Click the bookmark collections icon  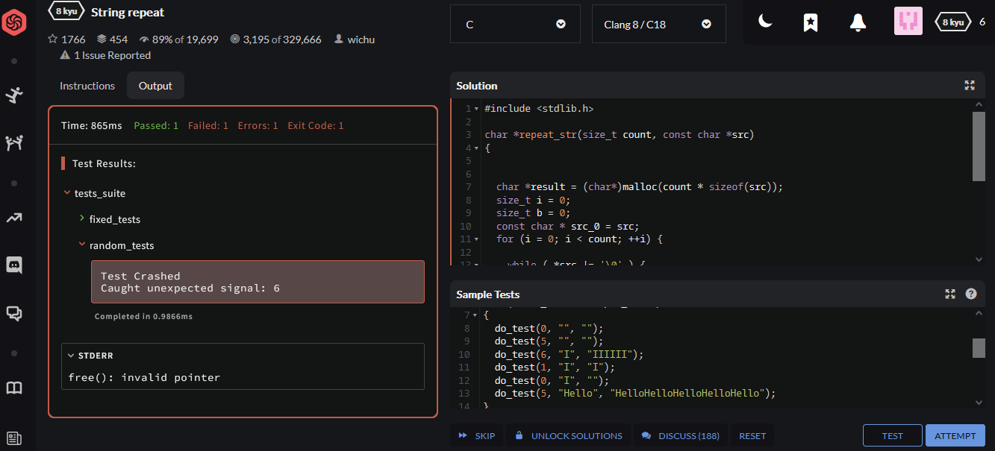[811, 23]
